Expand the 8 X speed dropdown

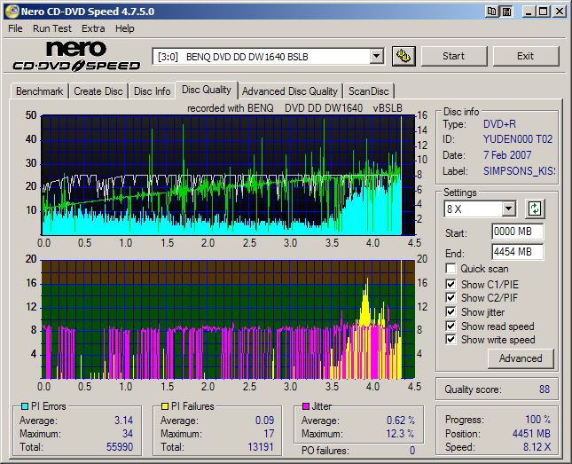[508, 209]
